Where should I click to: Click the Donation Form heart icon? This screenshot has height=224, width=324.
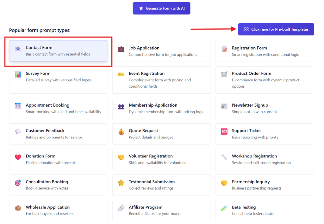pyautogui.click(x=18, y=157)
